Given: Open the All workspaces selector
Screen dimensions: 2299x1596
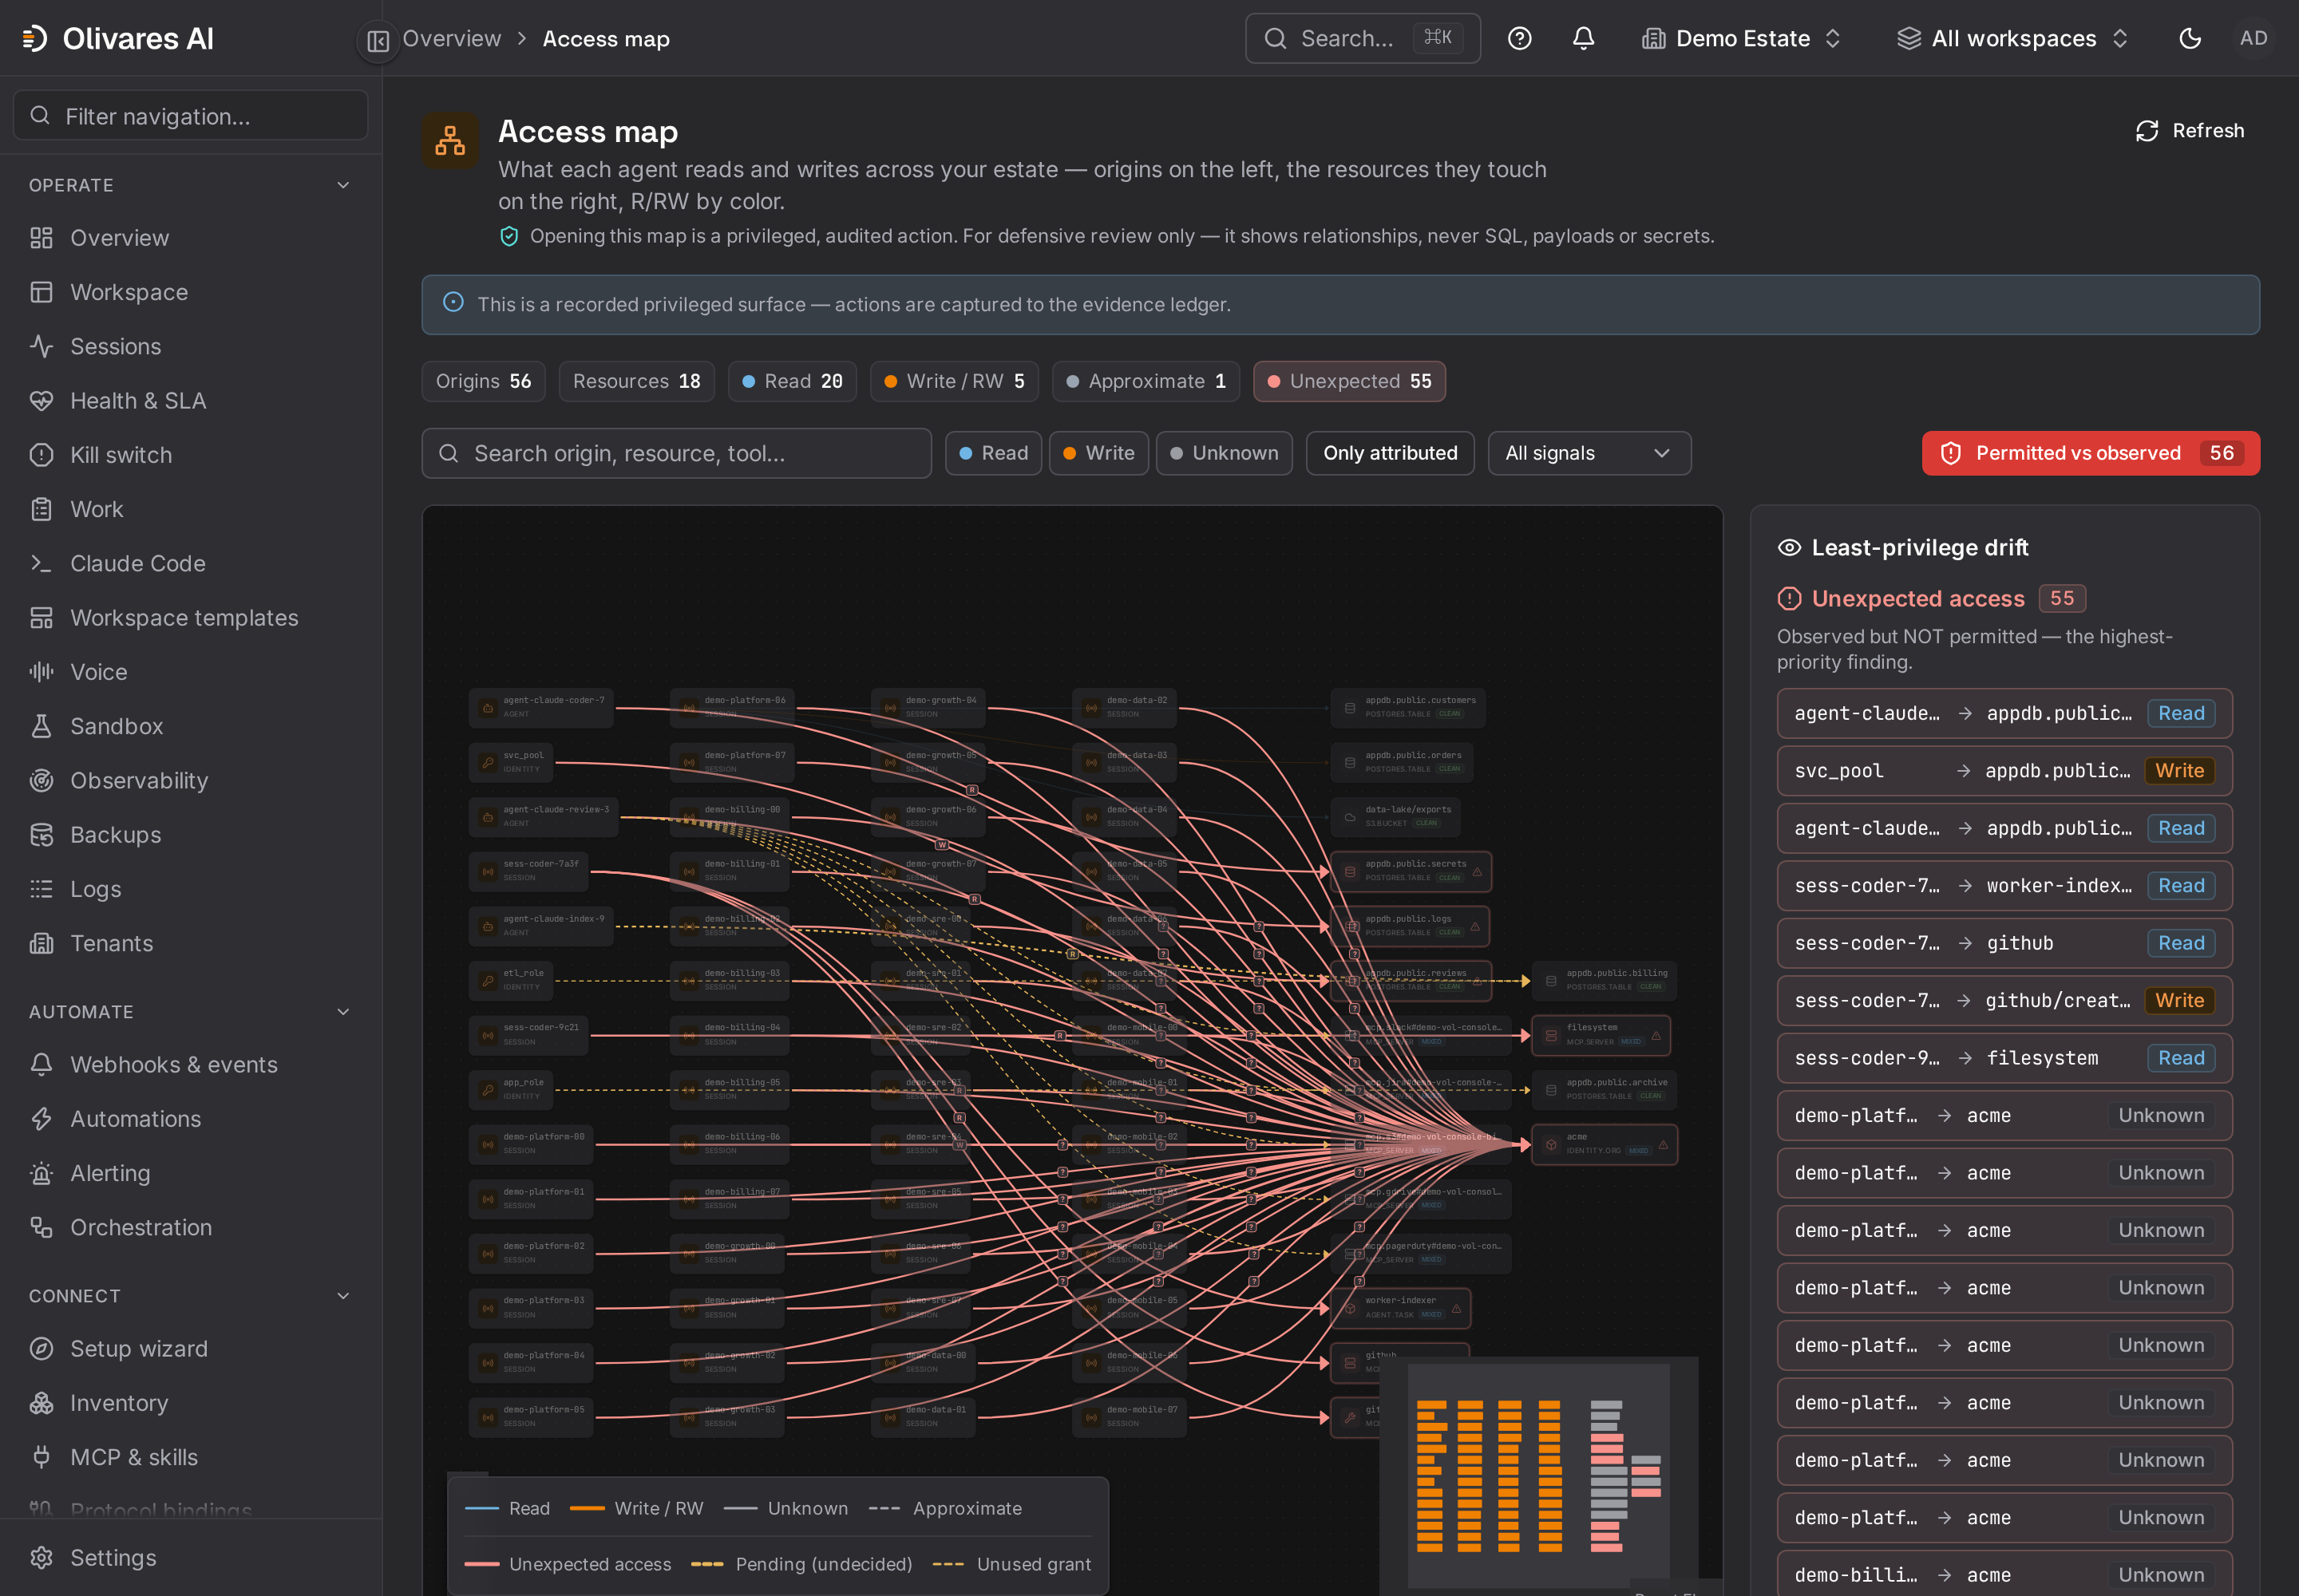Looking at the screenshot, I should click(x=2014, y=38).
